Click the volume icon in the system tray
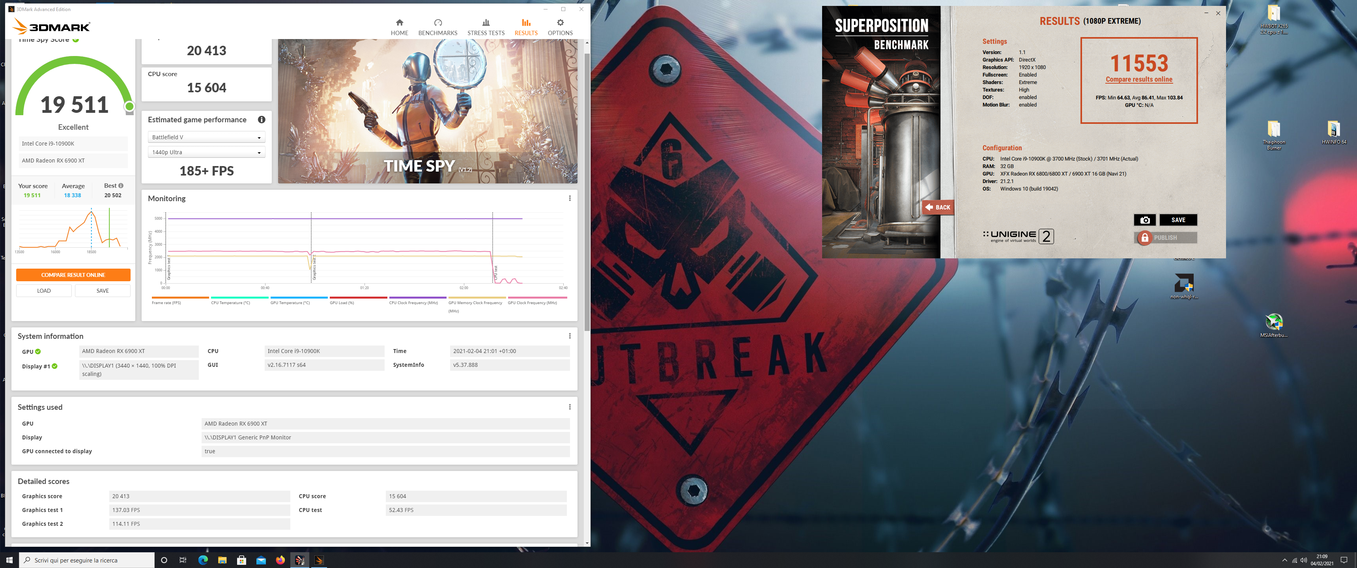The height and width of the screenshot is (568, 1357). click(x=1303, y=560)
